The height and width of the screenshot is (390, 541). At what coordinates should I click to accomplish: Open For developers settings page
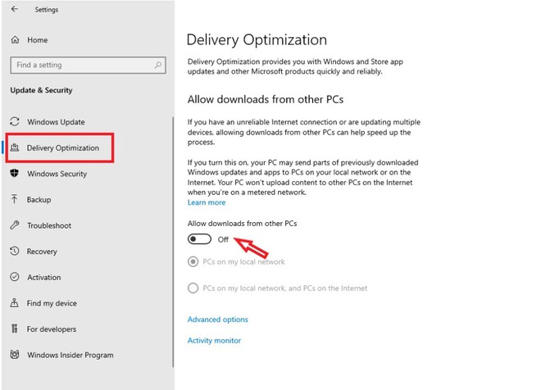[x=52, y=329]
